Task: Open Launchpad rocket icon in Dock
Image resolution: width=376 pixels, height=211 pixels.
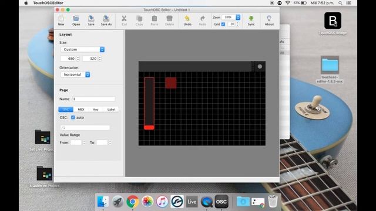Action: [x=117, y=202]
